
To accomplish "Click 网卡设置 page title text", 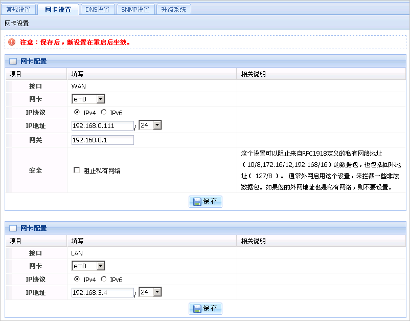I will pyautogui.click(x=17, y=24).
